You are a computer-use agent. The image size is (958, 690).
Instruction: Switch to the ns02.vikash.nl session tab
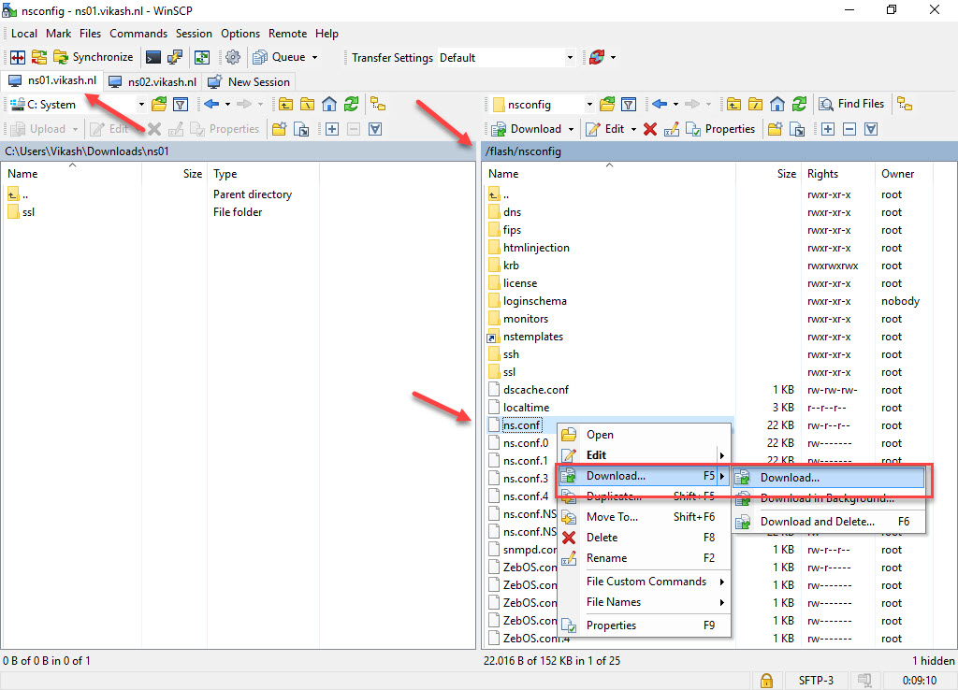click(x=152, y=82)
